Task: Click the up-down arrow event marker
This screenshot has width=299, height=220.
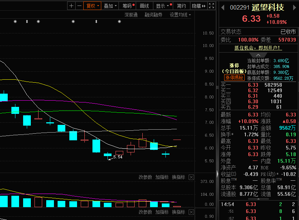Action: (x=27, y=22)
